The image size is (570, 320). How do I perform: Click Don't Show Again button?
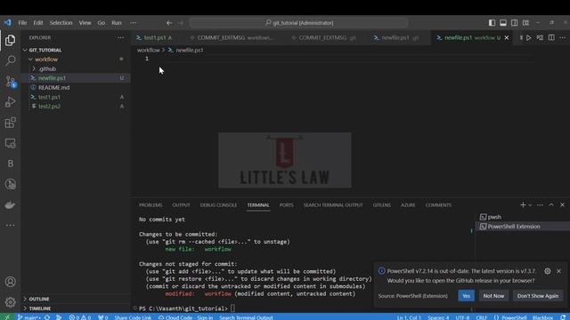coord(538,296)
